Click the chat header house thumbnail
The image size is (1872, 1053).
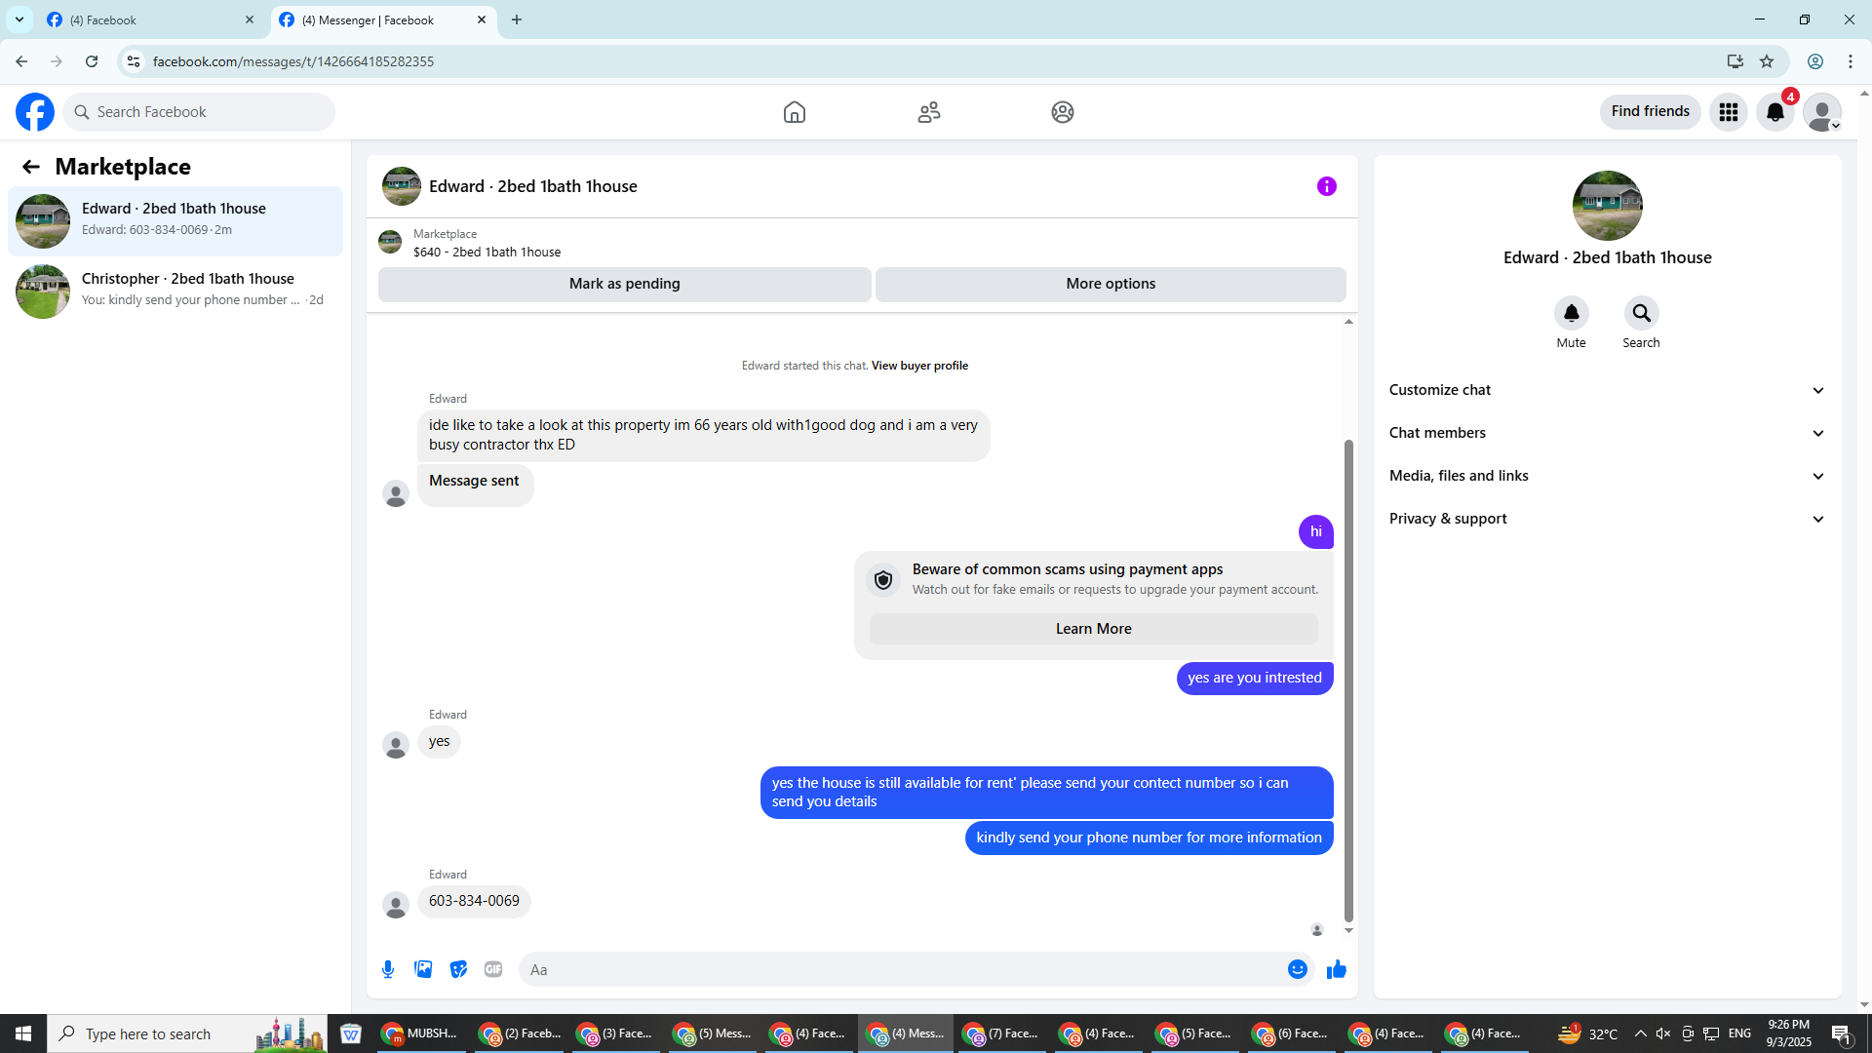pos(402,186)
